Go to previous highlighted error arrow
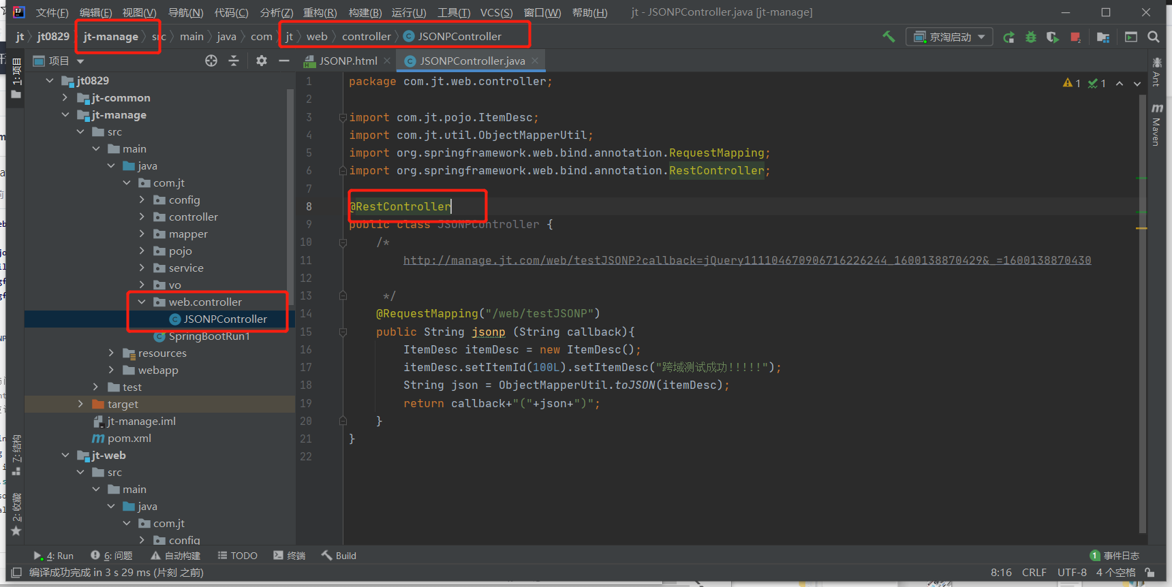This screenshot has height=587, width=1172. pos(1120,83)
